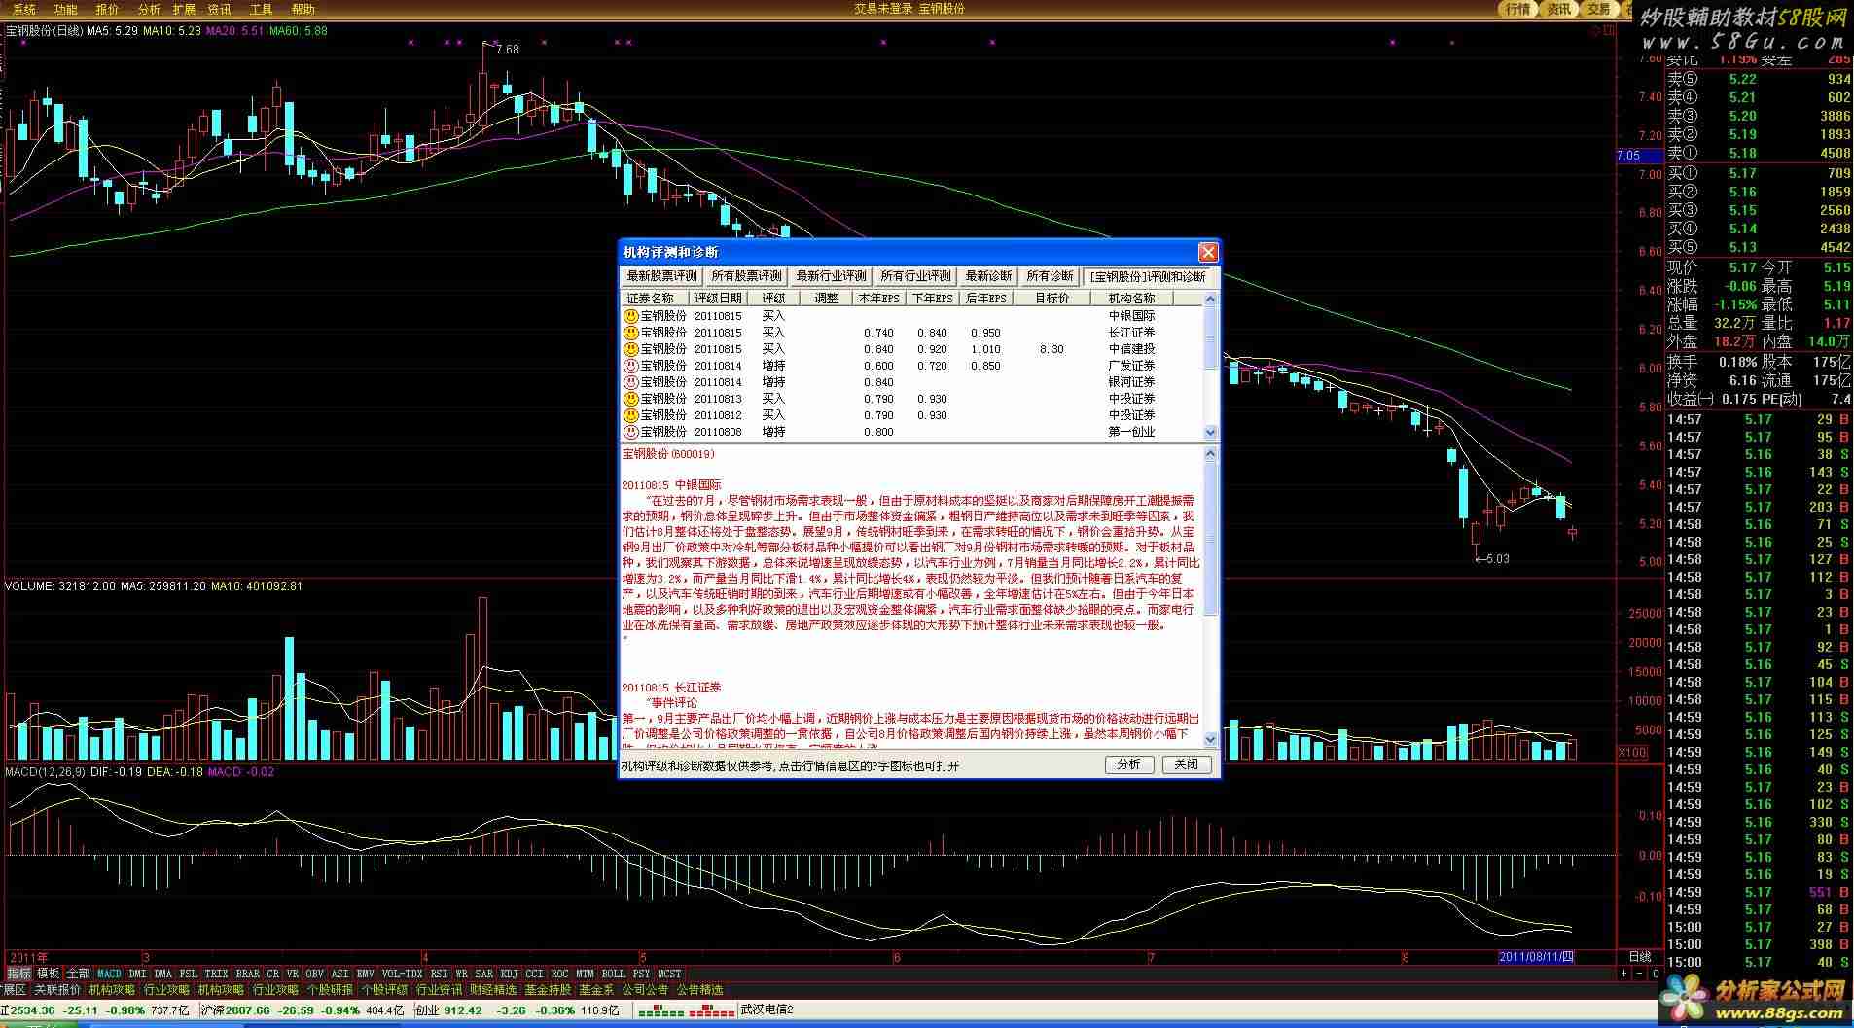This screenshot has width=1854, height=1028.
Task: Open the 个股研报 link in the bottom bar
Action: click(330, 990)
